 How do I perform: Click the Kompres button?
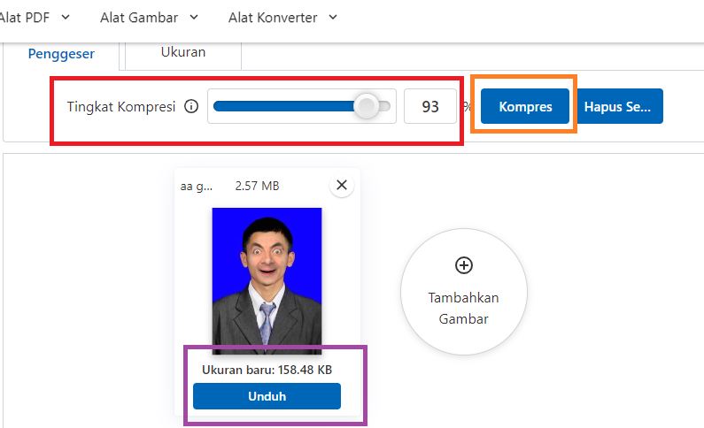525,106
